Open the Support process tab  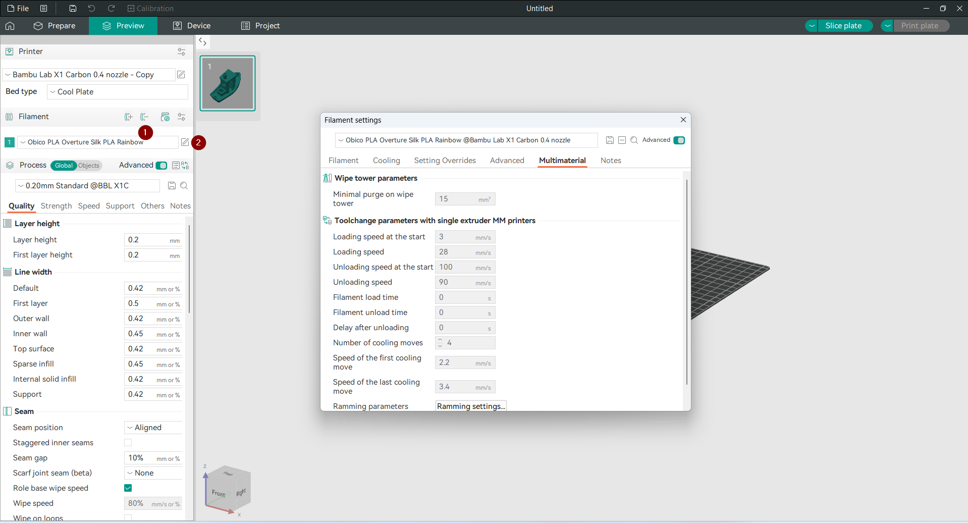coord(120,206)
